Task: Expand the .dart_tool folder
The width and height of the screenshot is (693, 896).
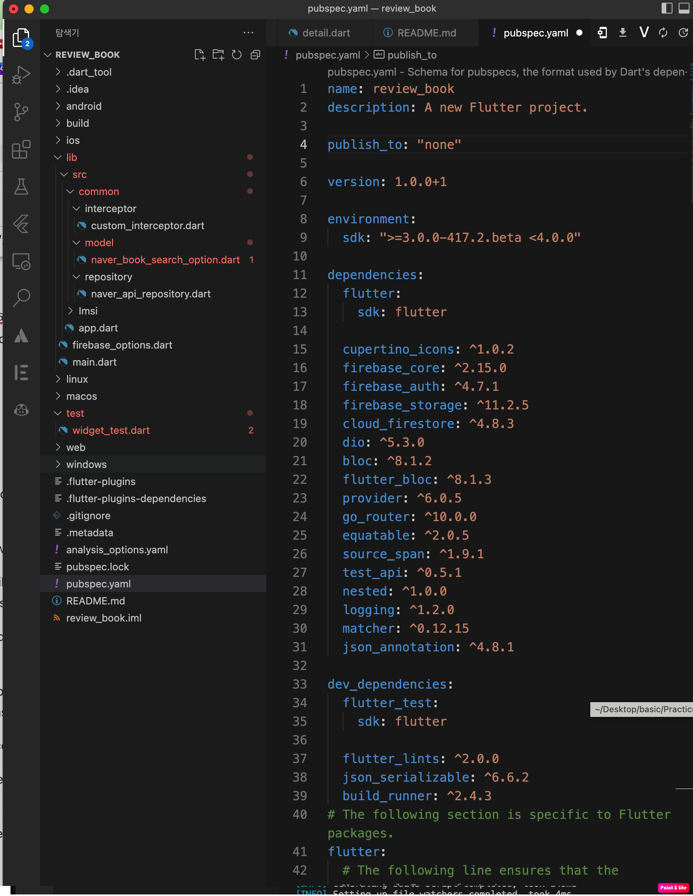Action: click(x=153, y=72)
